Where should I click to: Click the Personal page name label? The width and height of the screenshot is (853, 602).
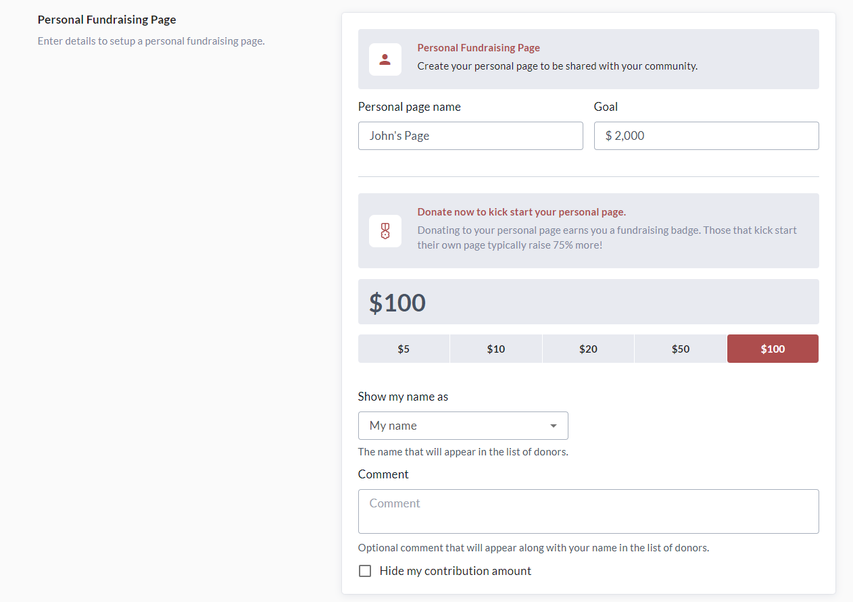tap(410, 107)
